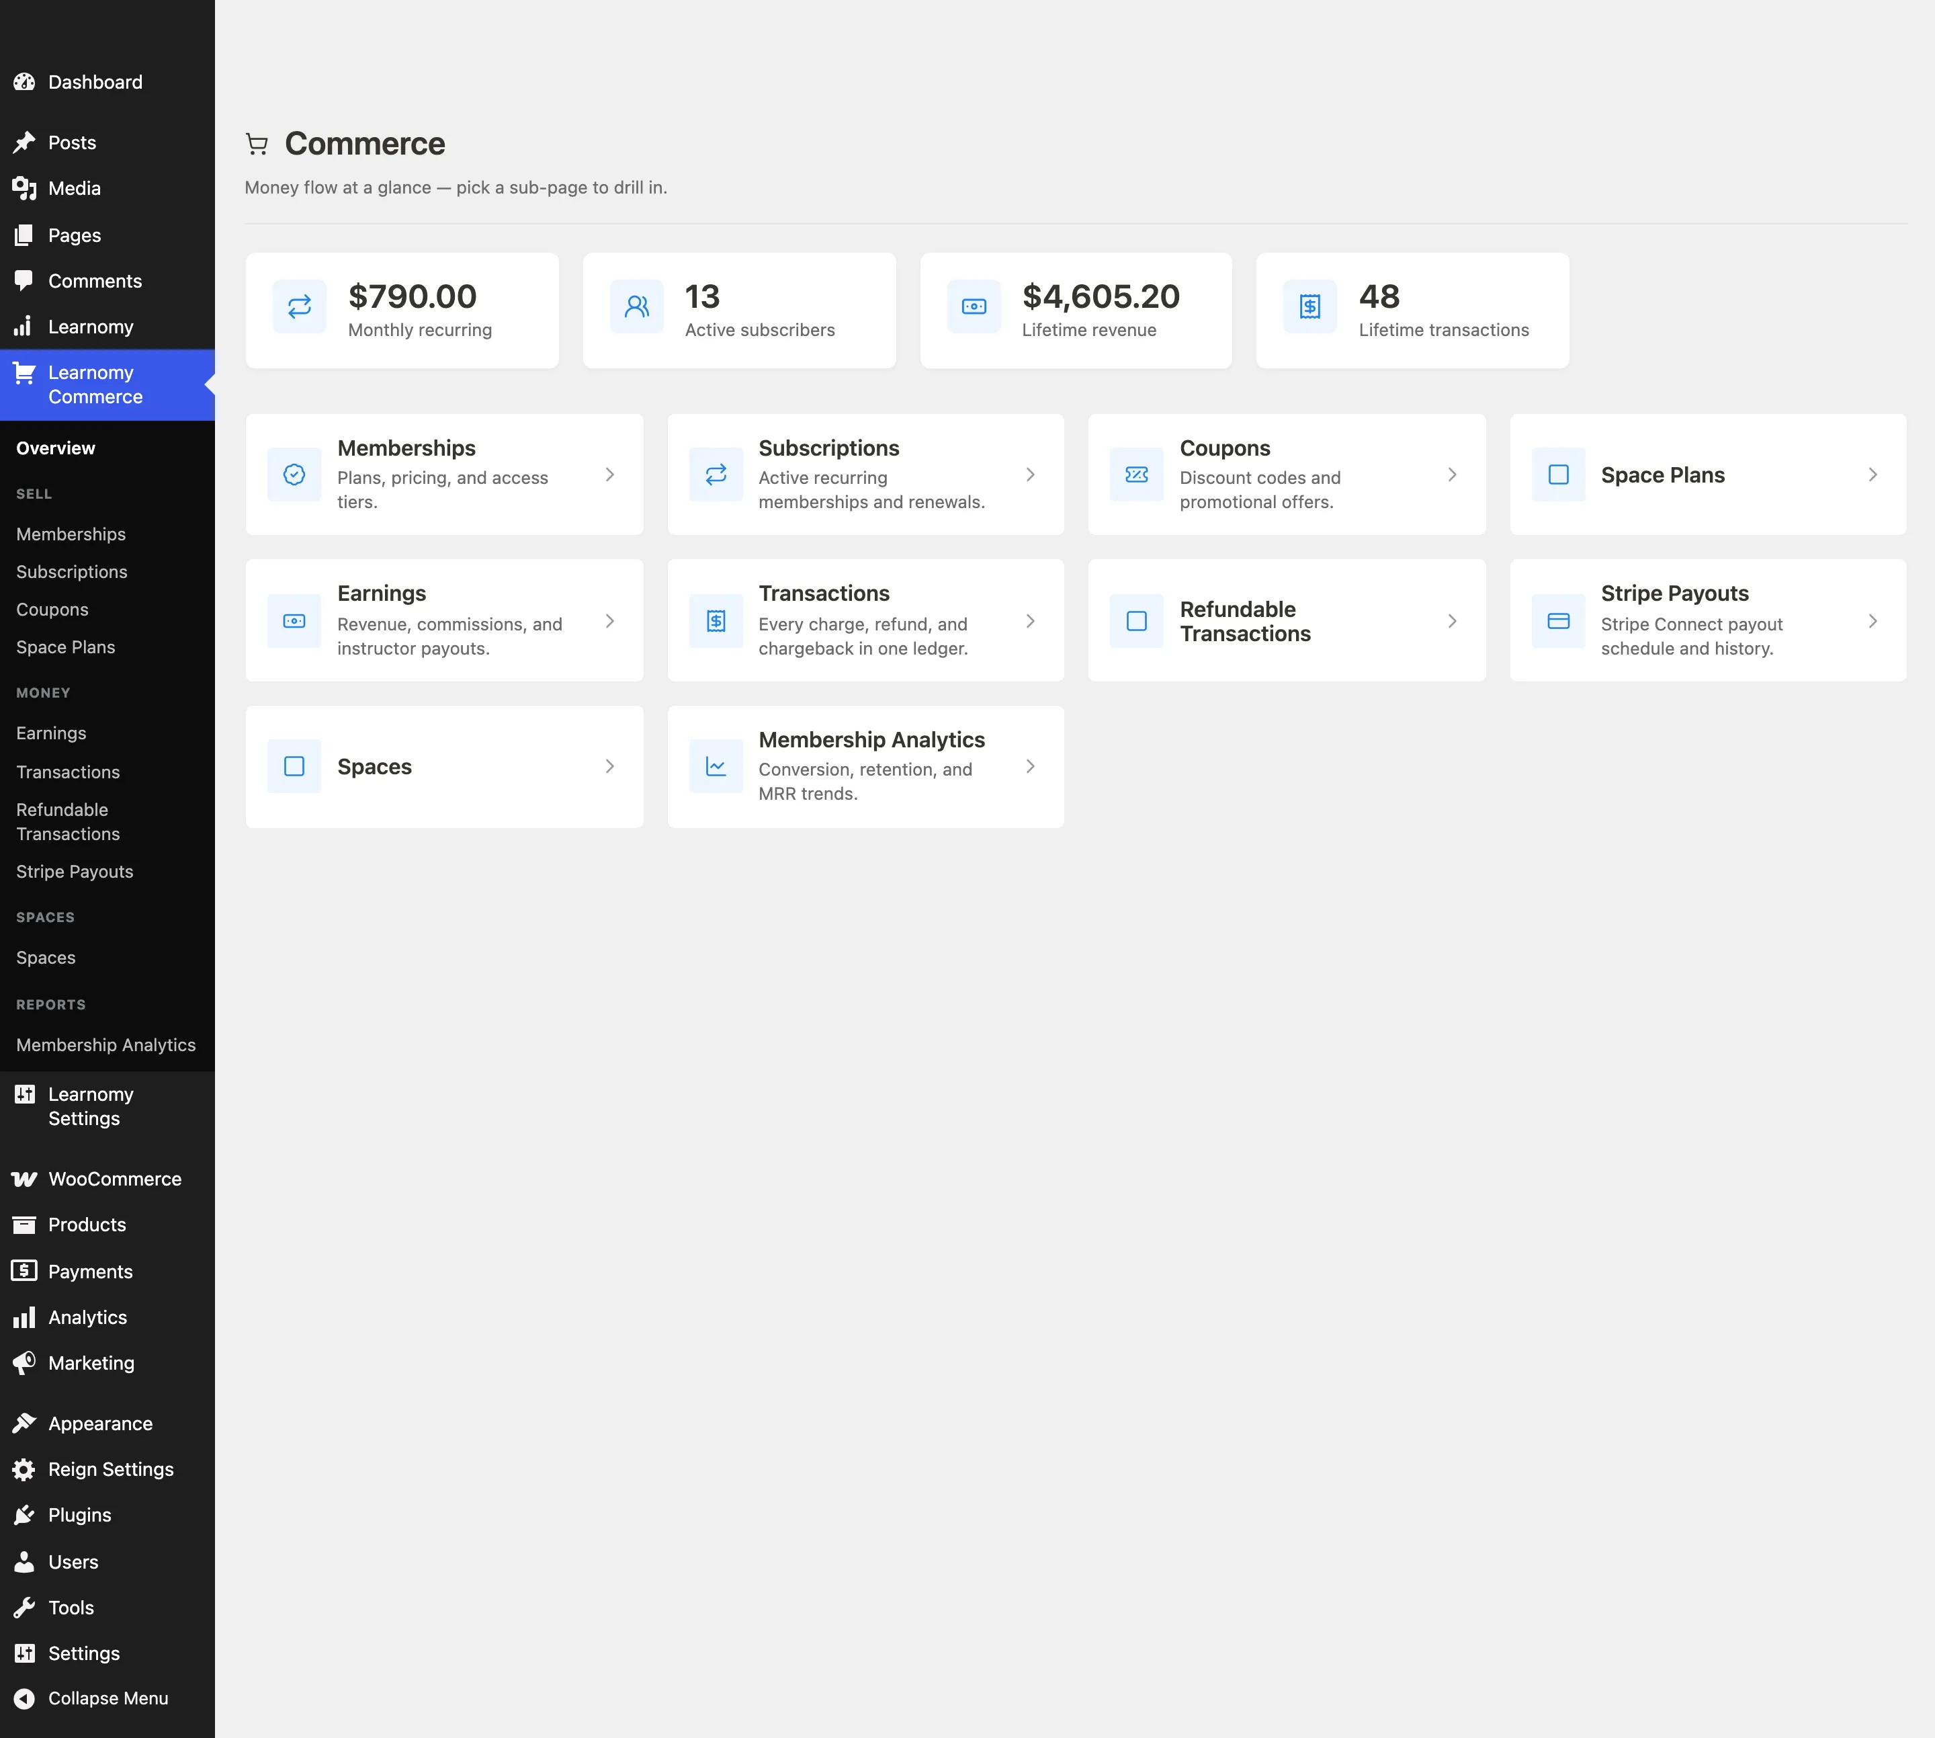The width and height of the screenshot is (1935, 1738).
Task: Open Stripe Payouts in the sidebar submenu
Action: coord(75,872)
